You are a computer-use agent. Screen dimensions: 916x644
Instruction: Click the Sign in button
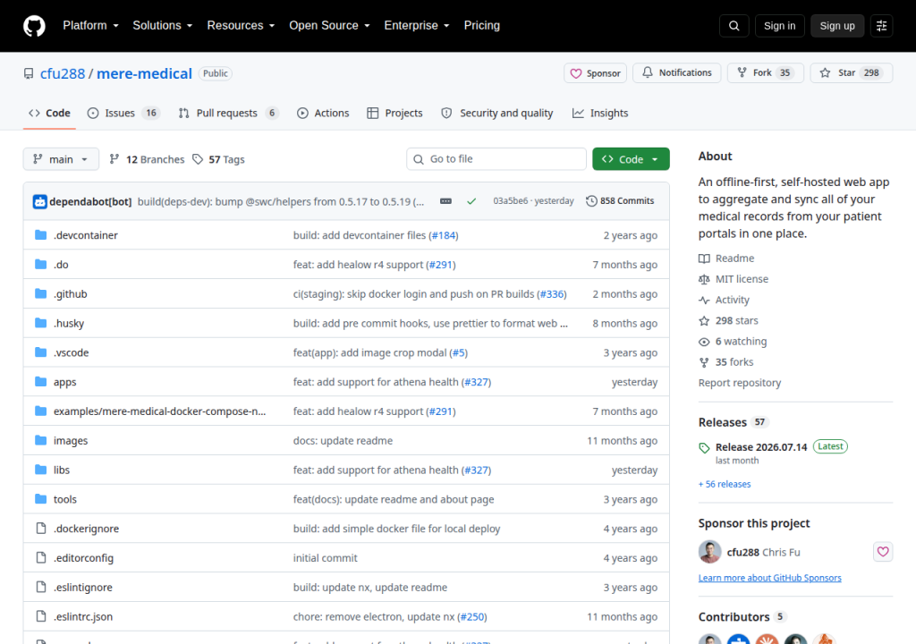(x=779, y=26)
